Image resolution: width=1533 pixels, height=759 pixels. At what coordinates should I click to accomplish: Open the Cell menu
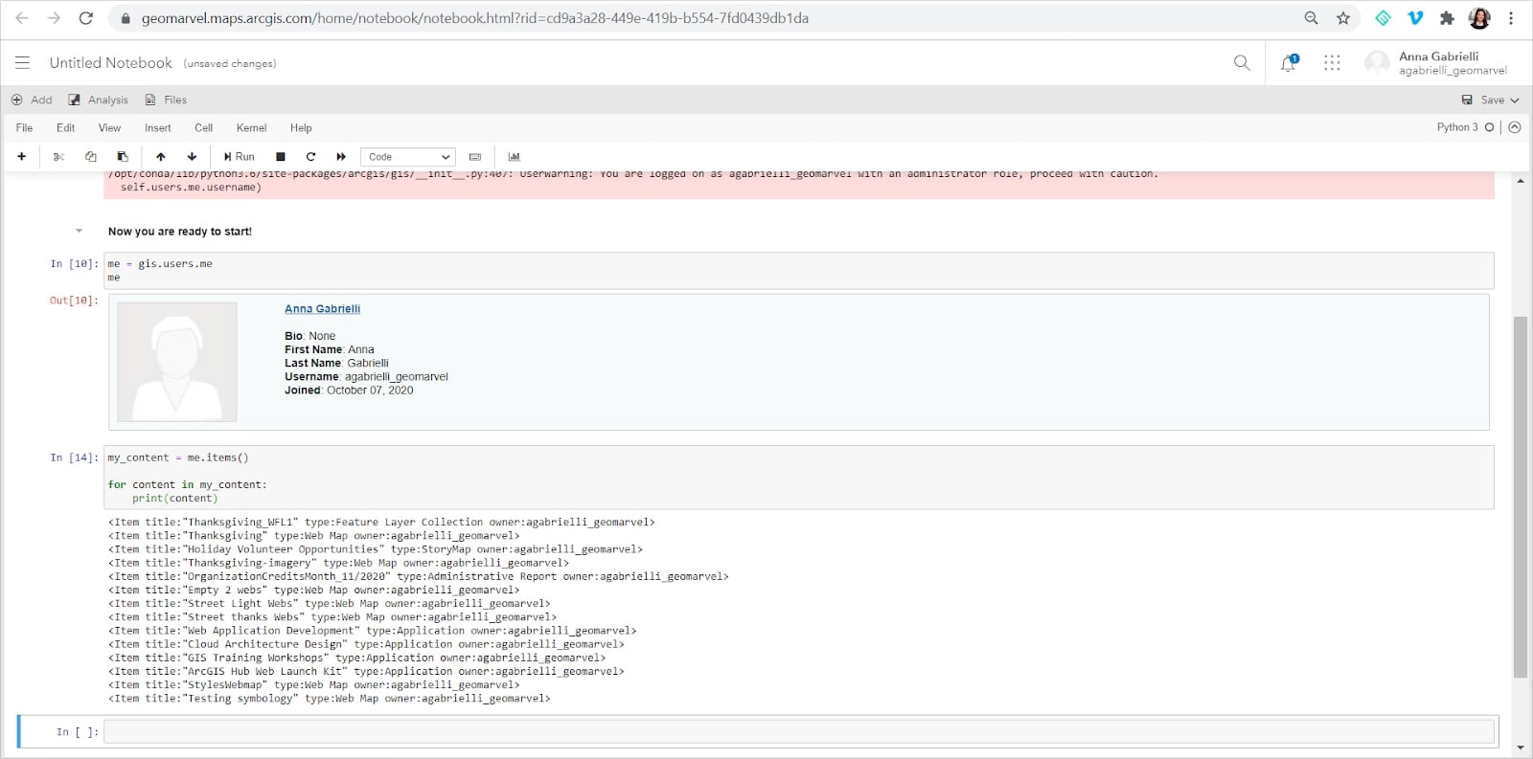click(203, 128)
